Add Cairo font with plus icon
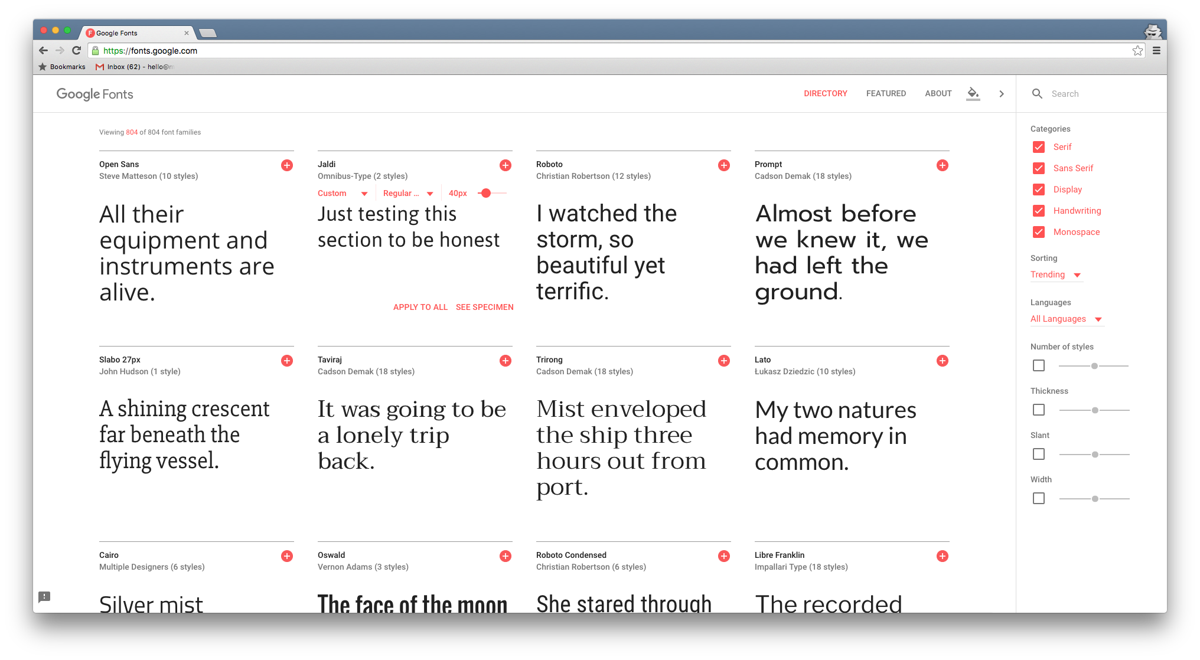The width and height of the screenshot is (1200, 660). (x=287, y=556)
